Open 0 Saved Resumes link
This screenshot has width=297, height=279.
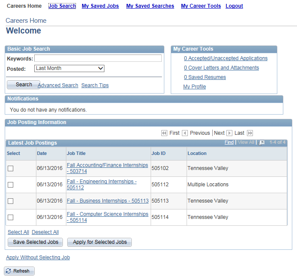tap(205, 77)
